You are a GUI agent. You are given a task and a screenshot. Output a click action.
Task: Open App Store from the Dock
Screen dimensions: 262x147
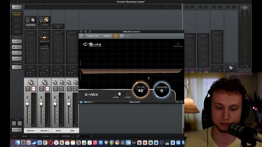tap(101, 143)
